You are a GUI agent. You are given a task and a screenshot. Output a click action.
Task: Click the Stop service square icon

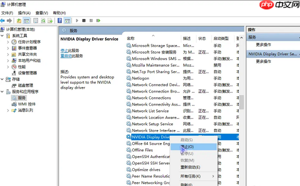84,20
